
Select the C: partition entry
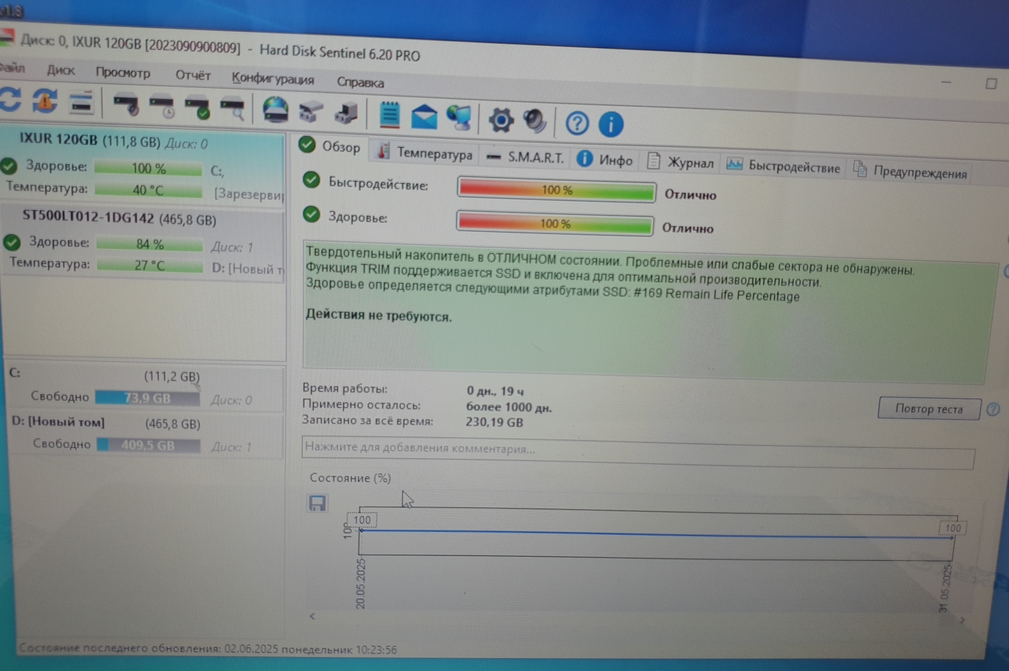click(x=144, y=388)
